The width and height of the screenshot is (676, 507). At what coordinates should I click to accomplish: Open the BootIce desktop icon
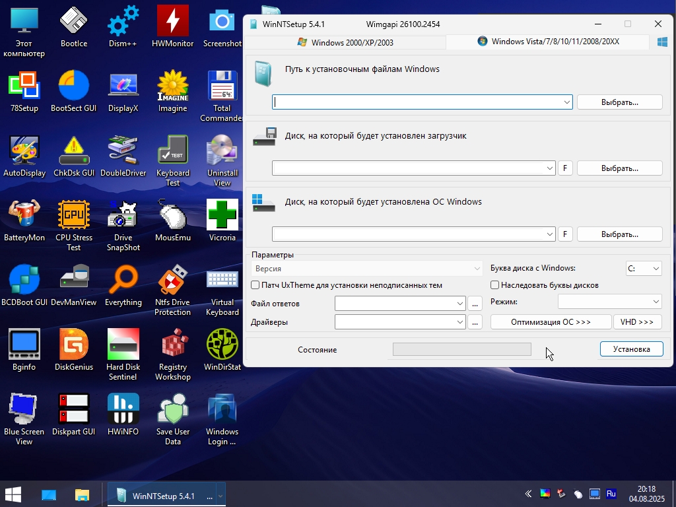[x=74, y=26]
